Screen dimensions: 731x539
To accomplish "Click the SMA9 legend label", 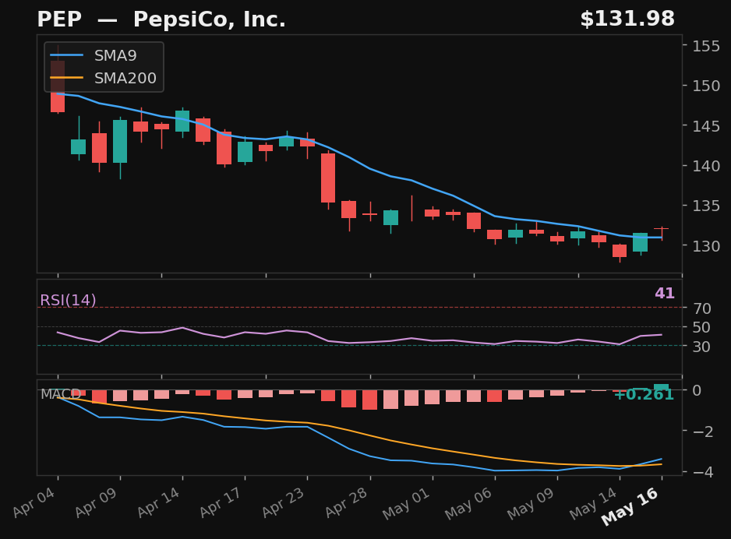I will point(115,55).
